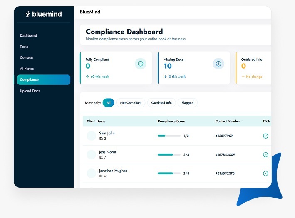Select AI Notes in the sidebar
The height and width of the screenshot is (218, 295).
pos(27,69)
